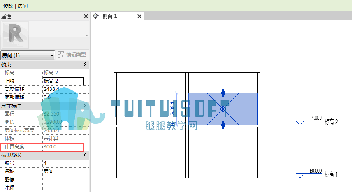Click the upper height drag arrow of room
352x192 pixels.
pos(223,93)
